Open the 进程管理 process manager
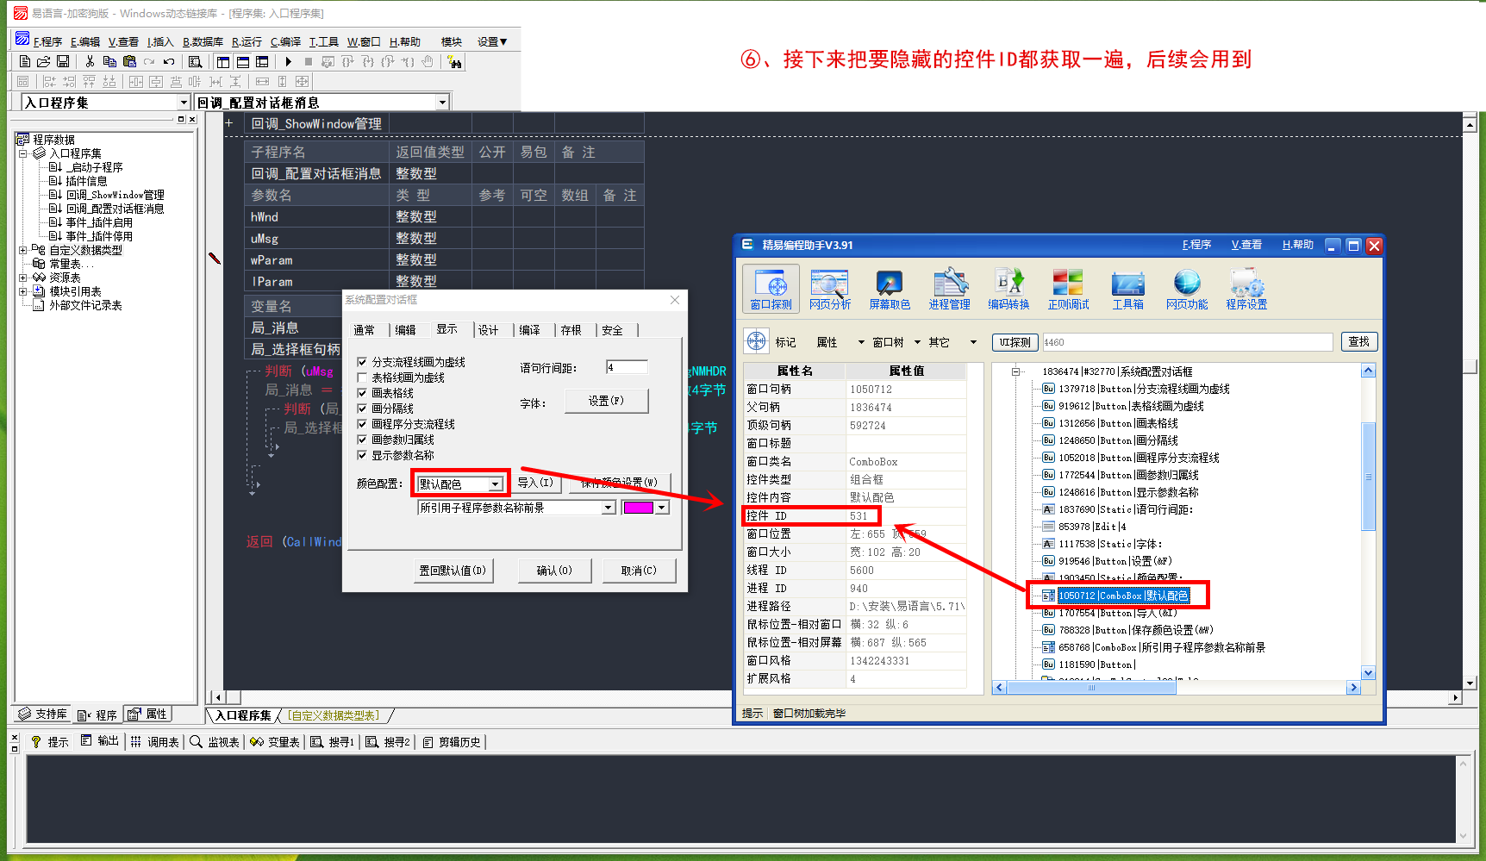Screen dimensions: 1486x861 (949, 289)
